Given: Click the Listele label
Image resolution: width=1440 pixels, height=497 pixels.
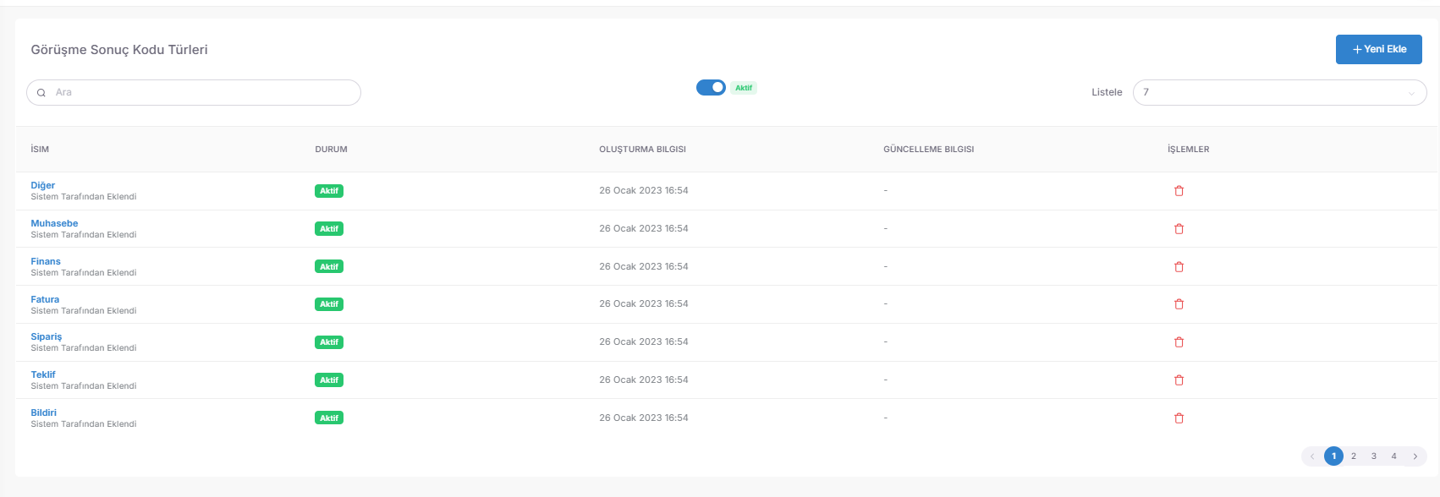Looking at the screenshot, I should (1107, 92).
